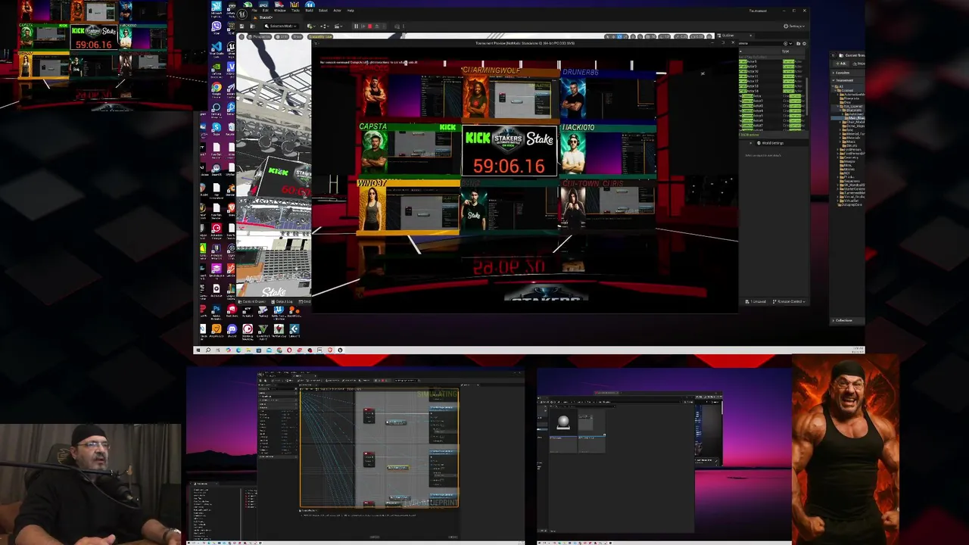Open the quick add content dropdown
The image size is (969, 545).
click(311, 26)
